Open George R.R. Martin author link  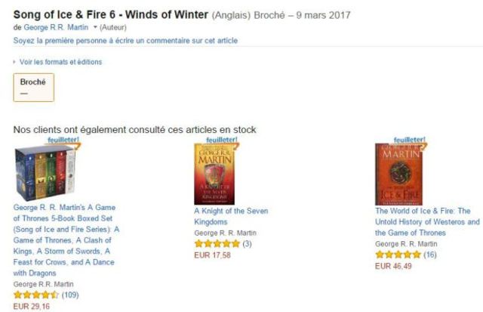tap(56, 27)
